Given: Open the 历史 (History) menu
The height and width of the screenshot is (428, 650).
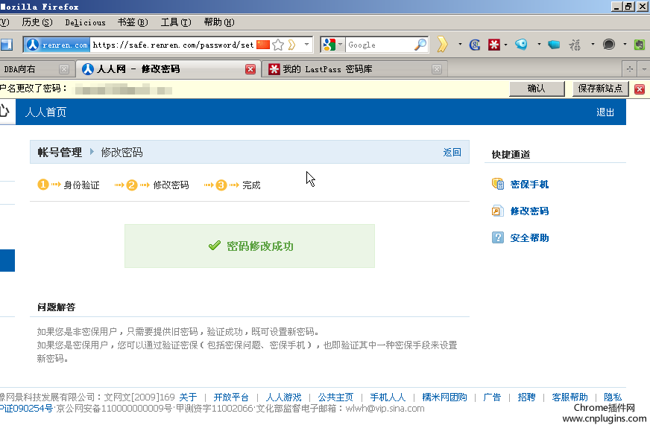Looking at the screenshot, I should click(x=37, y=22).
